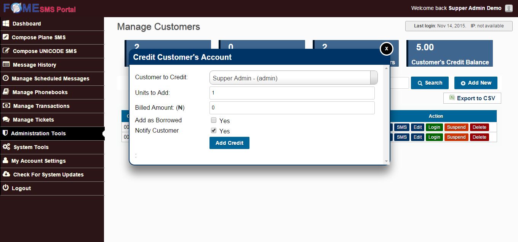Enable the Add as Borrowed checkbox
This screenshot has height=242, width=518.
coord(214,120)
